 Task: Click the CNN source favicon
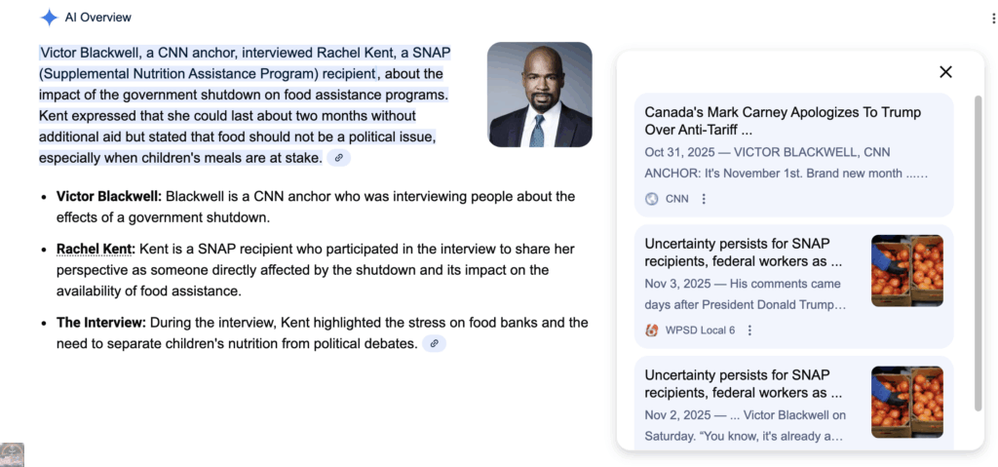pyautogui.click(x=652, y=199)
